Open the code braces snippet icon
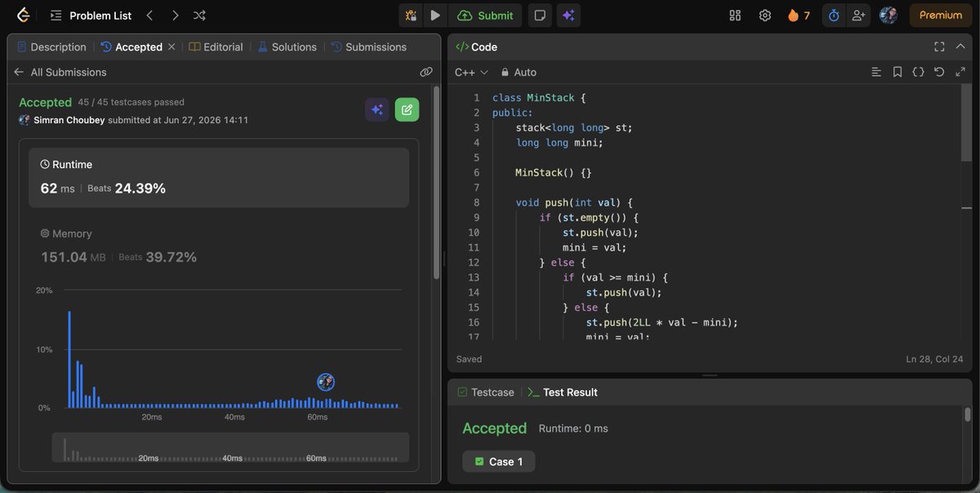The width and height of the screenshot is (980, 493). [918, 73]
